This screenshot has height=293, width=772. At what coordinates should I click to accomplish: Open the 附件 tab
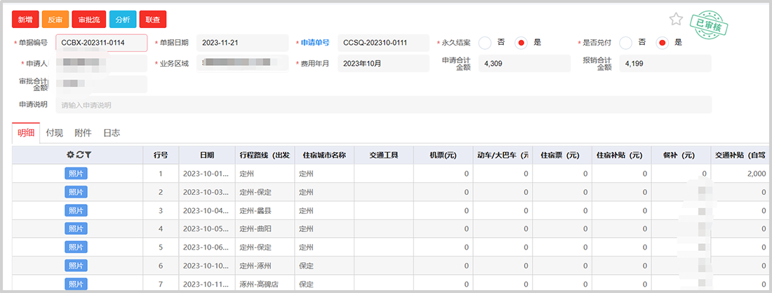tap(83, 132)
